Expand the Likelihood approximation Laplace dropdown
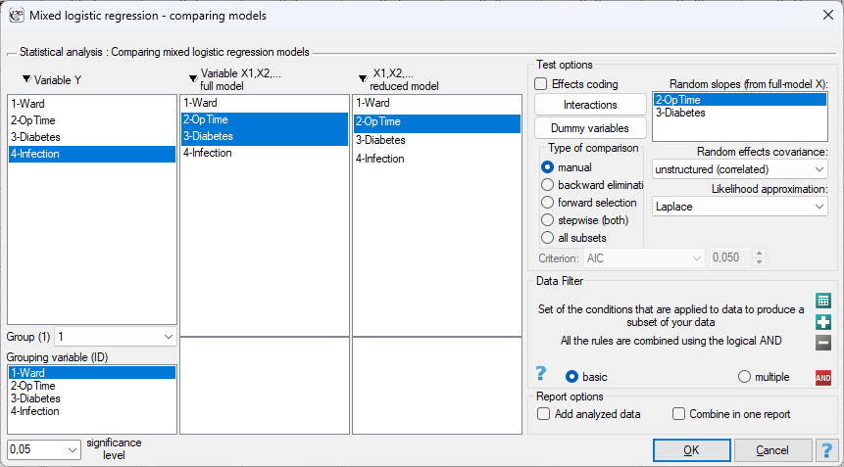This screenshot has height=467, width=844. (x=739, y=207)
